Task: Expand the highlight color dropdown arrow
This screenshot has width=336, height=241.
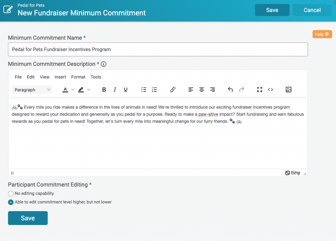Action: [x=89, y=90]
